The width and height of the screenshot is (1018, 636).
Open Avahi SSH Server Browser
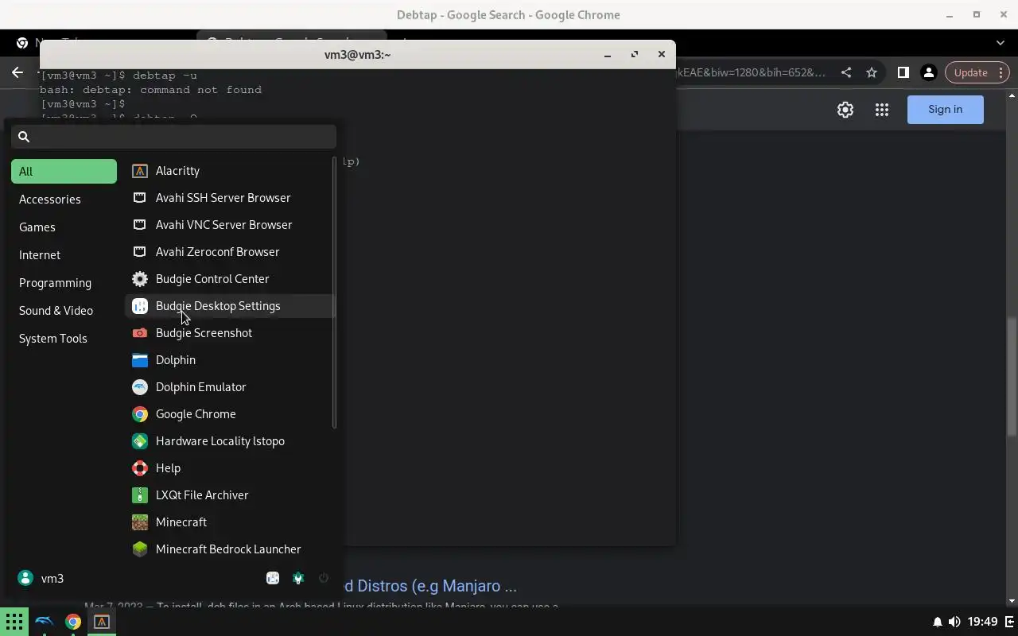[230, 198]
